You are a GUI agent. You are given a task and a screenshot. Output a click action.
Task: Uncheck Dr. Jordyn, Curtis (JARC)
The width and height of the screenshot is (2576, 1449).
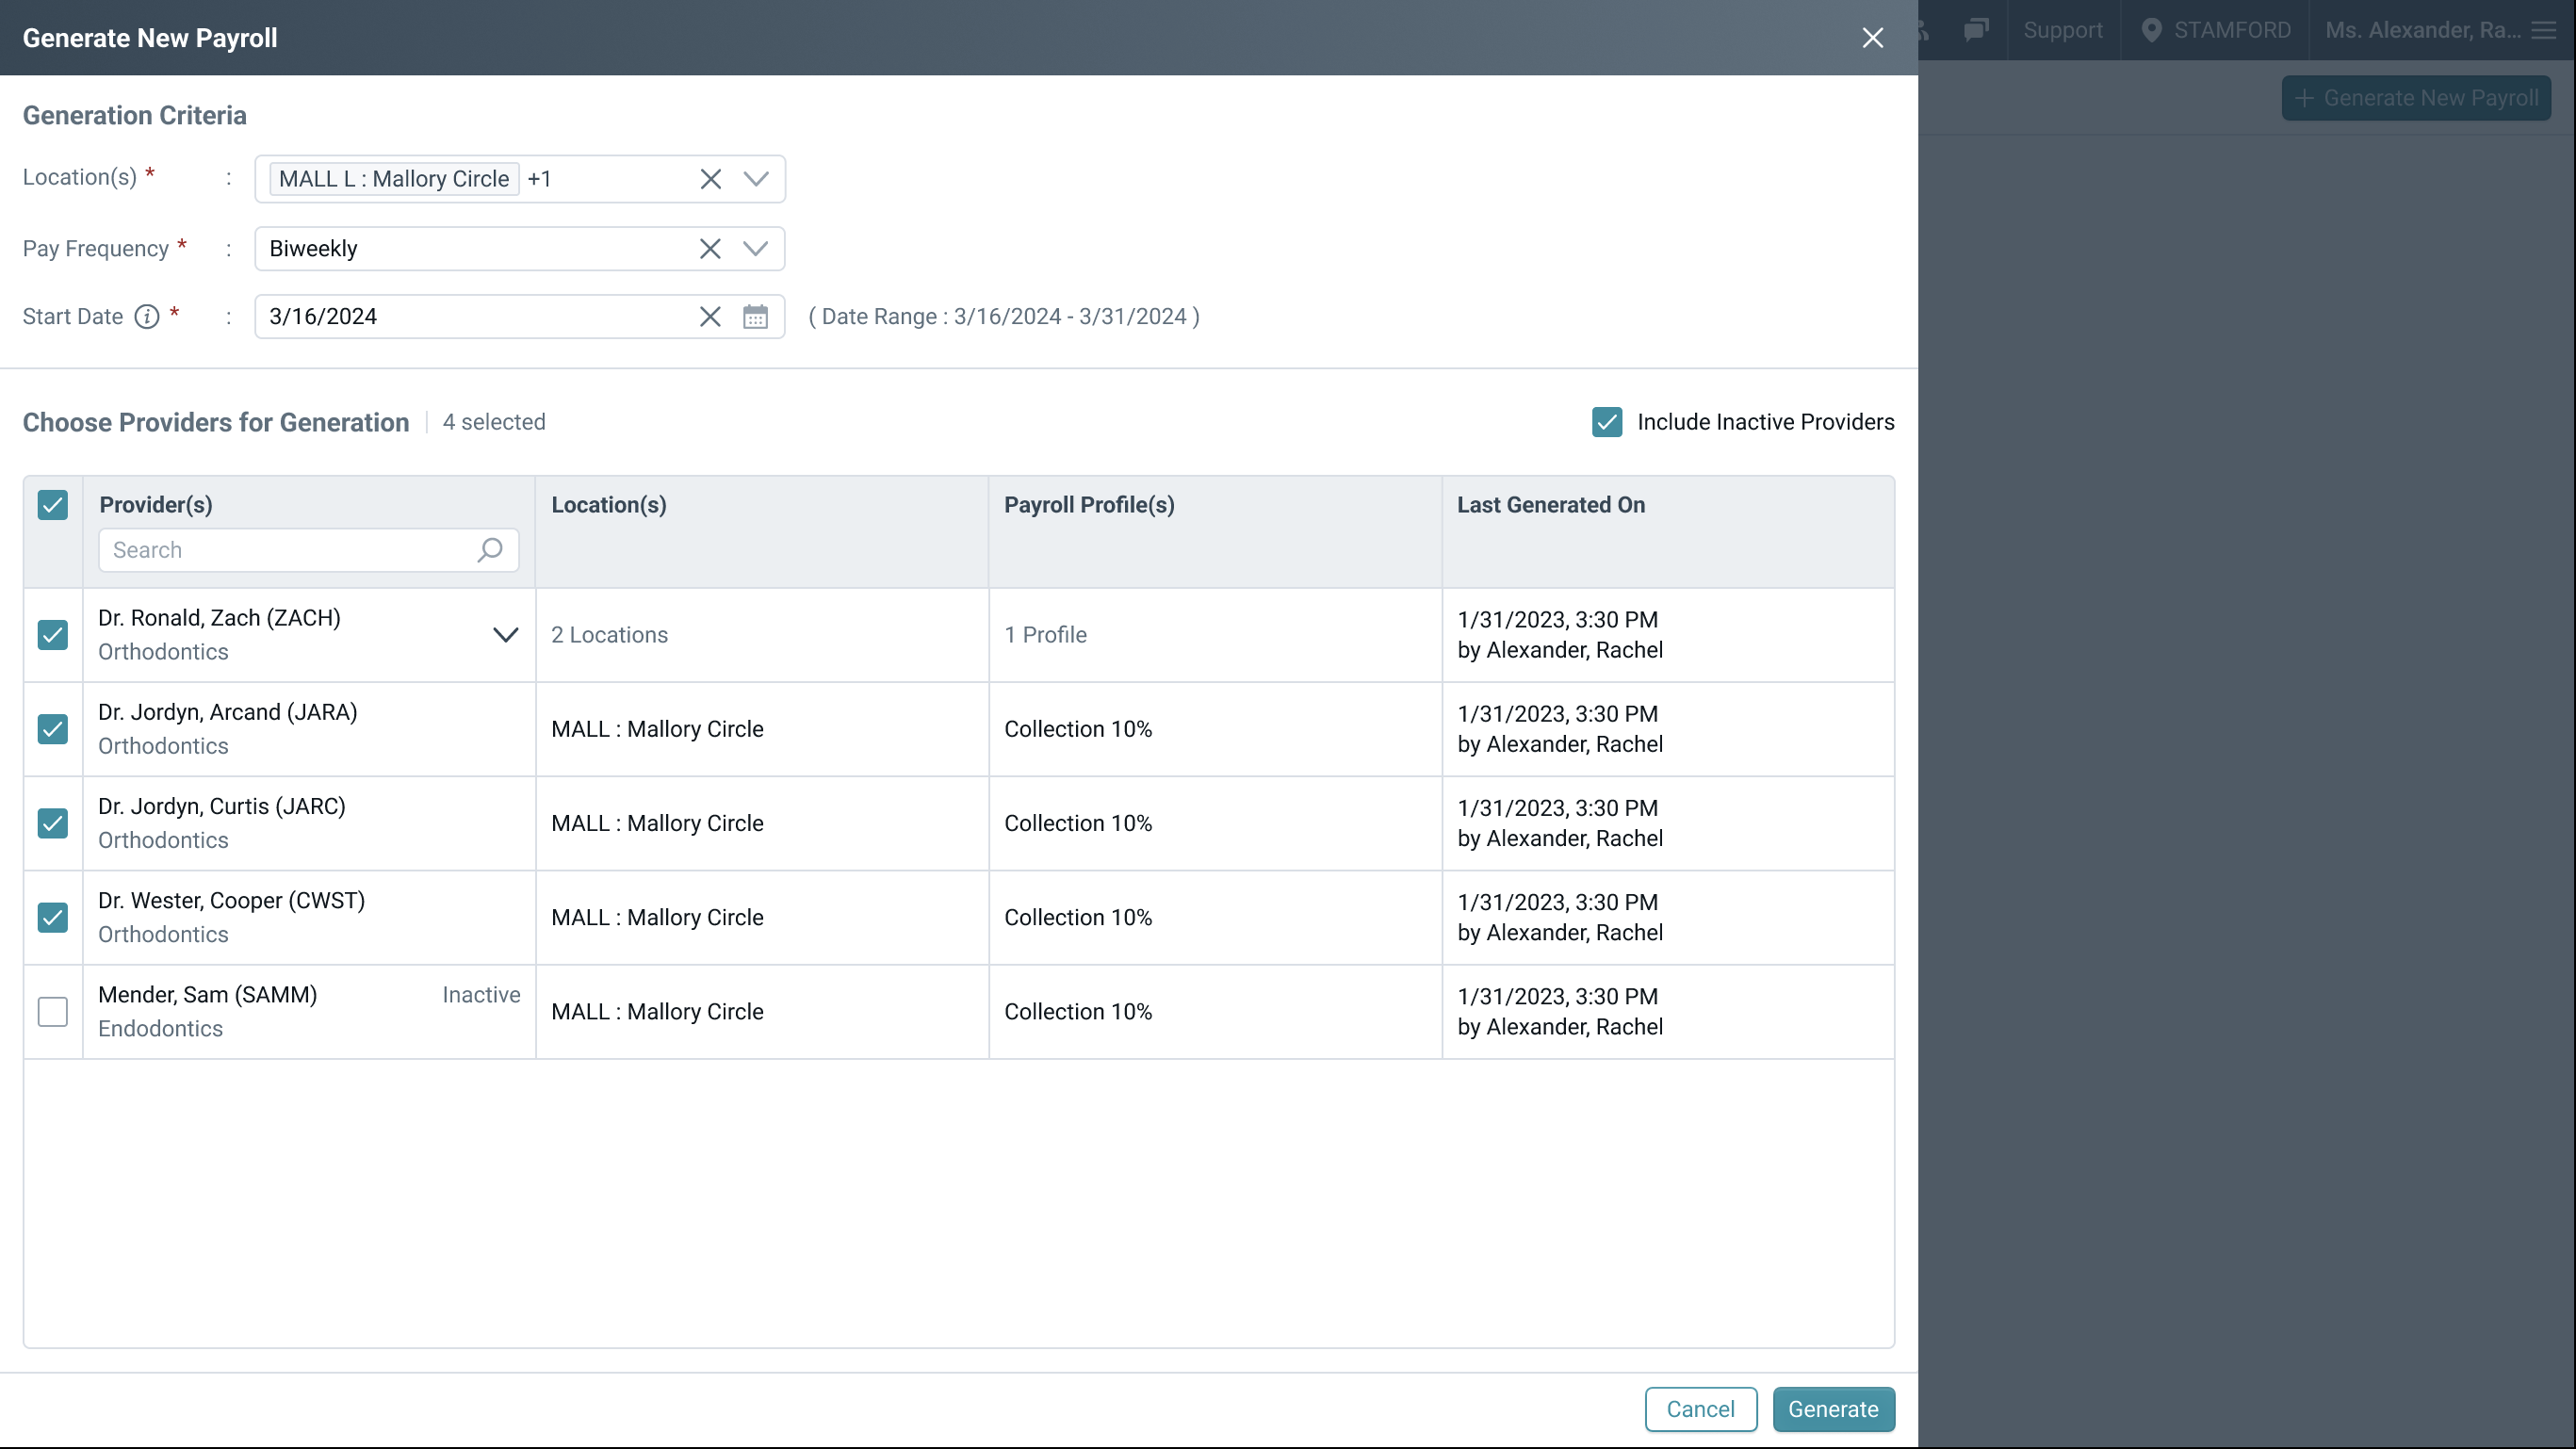pyautogui.click(x=53, y=823)
